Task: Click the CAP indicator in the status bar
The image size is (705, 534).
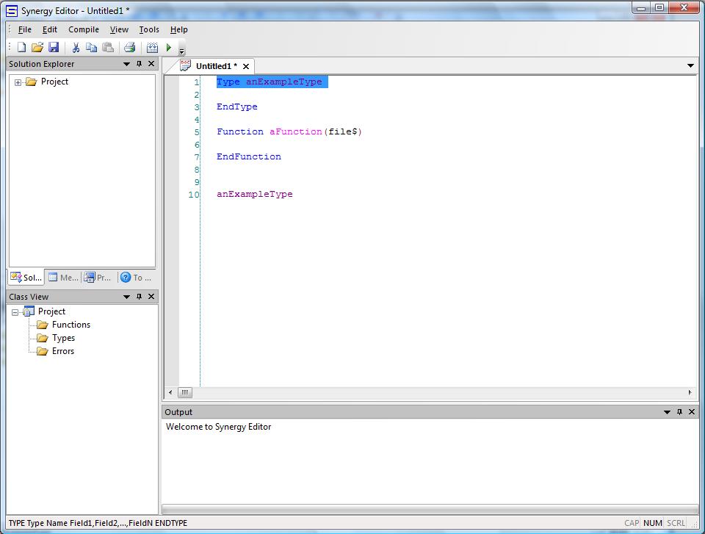Action: click(632, 523)
